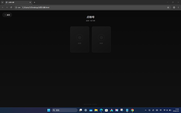Image resolution: width=181 pixels, height=113 pixels.
Task: Go back using the 返回 button
Action: pyautogui.click(x=7, y=15)
